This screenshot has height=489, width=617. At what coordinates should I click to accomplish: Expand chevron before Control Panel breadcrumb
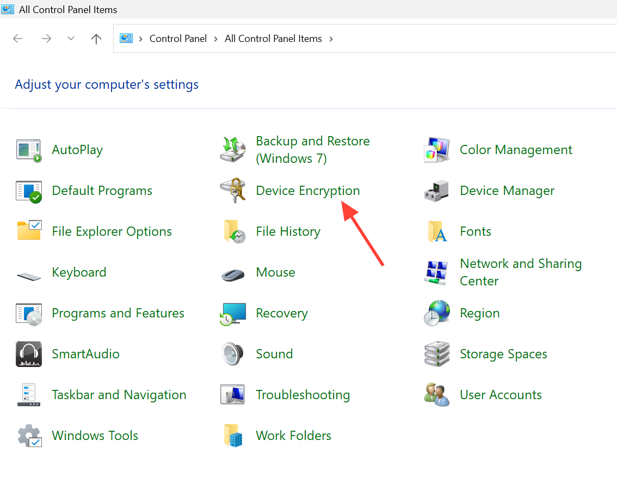[x=140, y=39]
